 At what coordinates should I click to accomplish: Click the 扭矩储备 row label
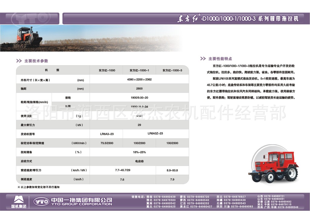26,152
